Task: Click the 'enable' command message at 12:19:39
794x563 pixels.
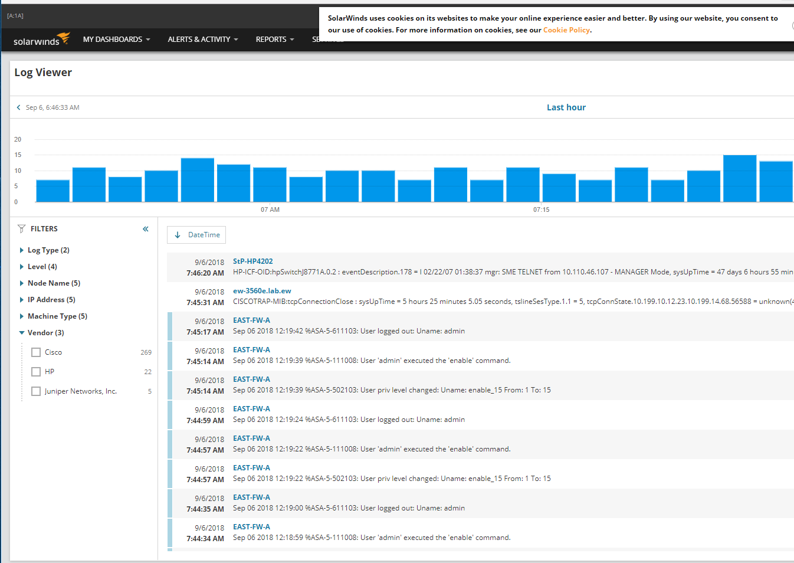Action: coord(372,361)
